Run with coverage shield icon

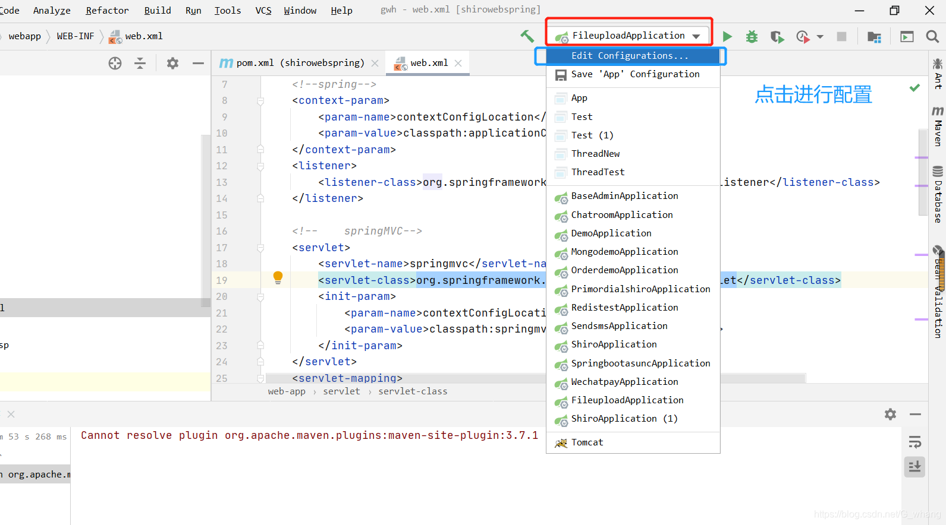click(777, 37)
